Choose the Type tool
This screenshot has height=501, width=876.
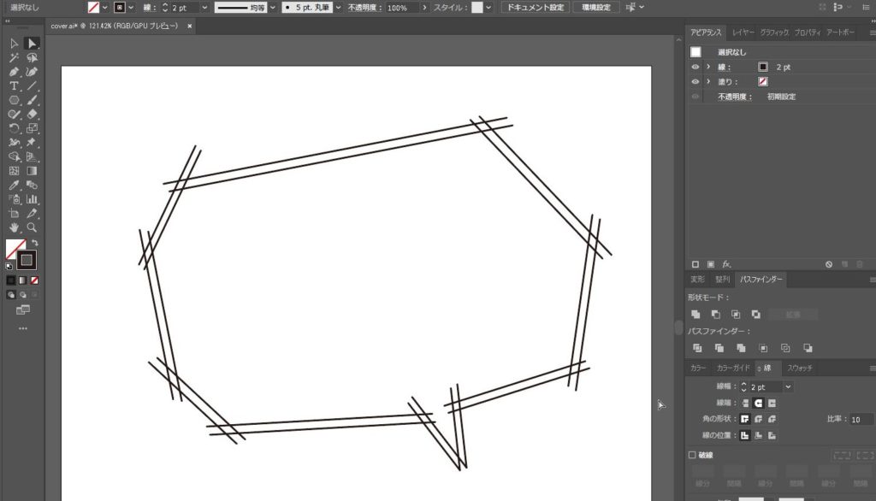[x=14, y=86]
